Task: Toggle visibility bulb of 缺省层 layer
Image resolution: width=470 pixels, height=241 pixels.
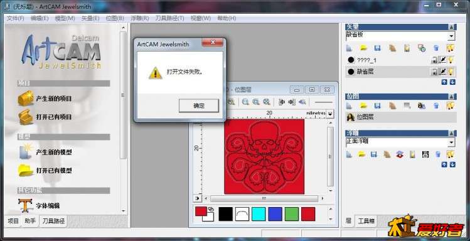Action: [451, 72]
